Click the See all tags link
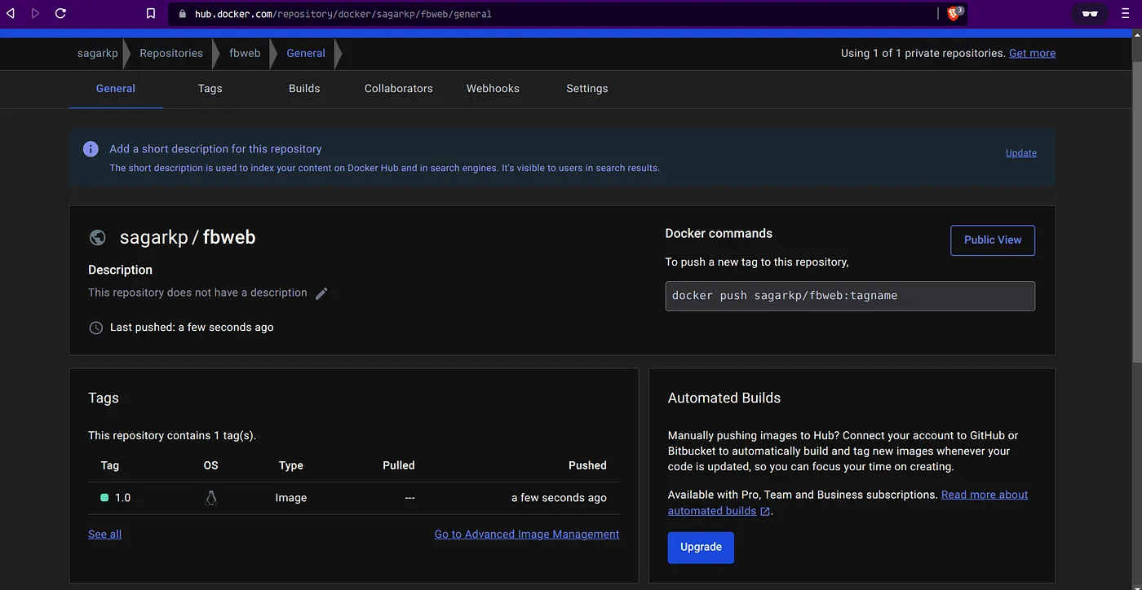This screenshot has width=1142, height=590. pyautogui.click(x=104, y=535)
